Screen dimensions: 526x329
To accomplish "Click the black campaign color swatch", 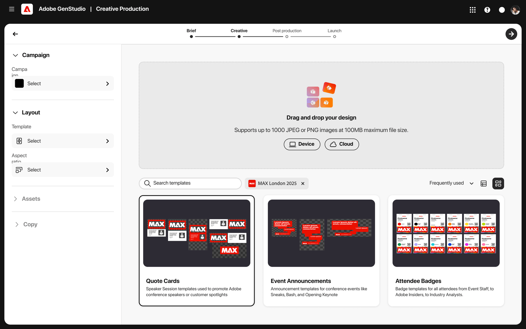I will pos(19,83).
